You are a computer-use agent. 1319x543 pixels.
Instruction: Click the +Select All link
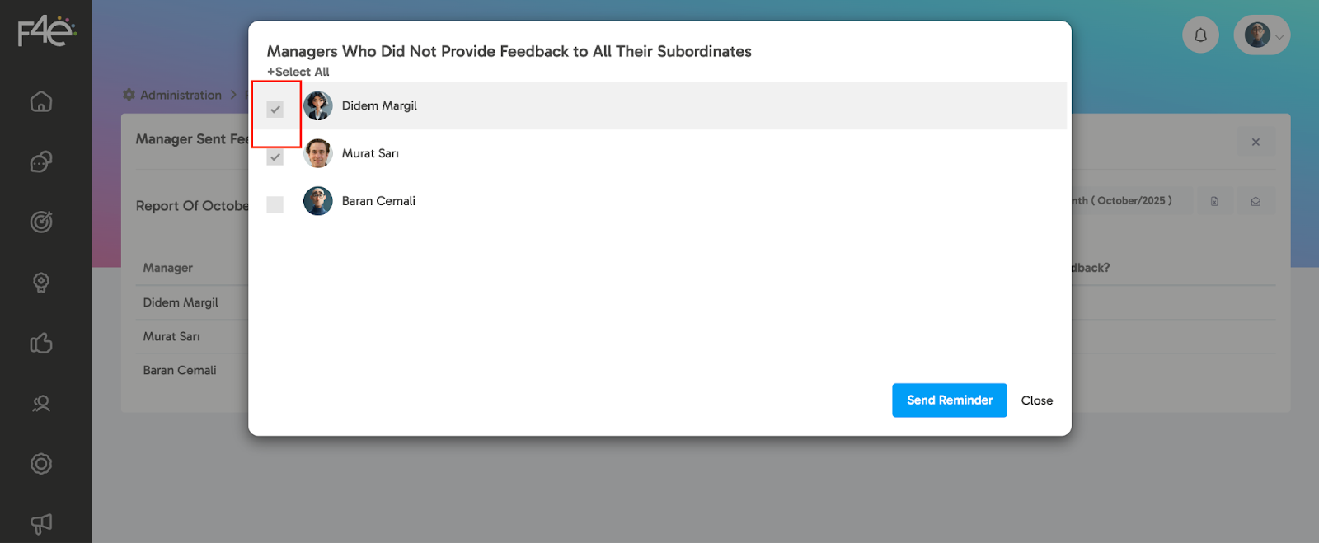[x=298, y=72]
